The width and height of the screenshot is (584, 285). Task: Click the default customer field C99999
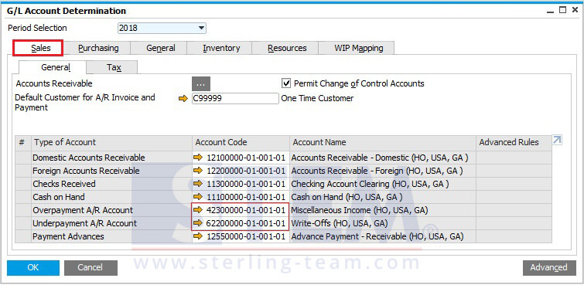235,99
